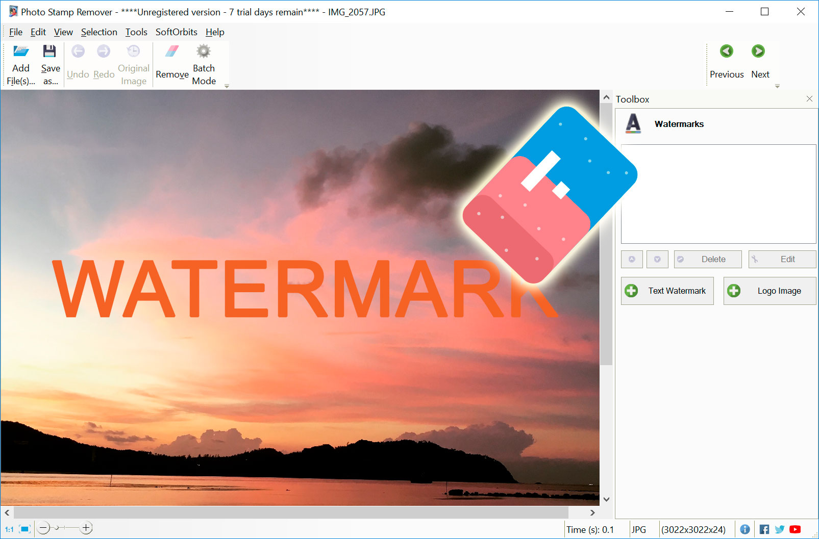
Task: Restore the Original Image
Action: pyautogui.click(x=133, y=63)
